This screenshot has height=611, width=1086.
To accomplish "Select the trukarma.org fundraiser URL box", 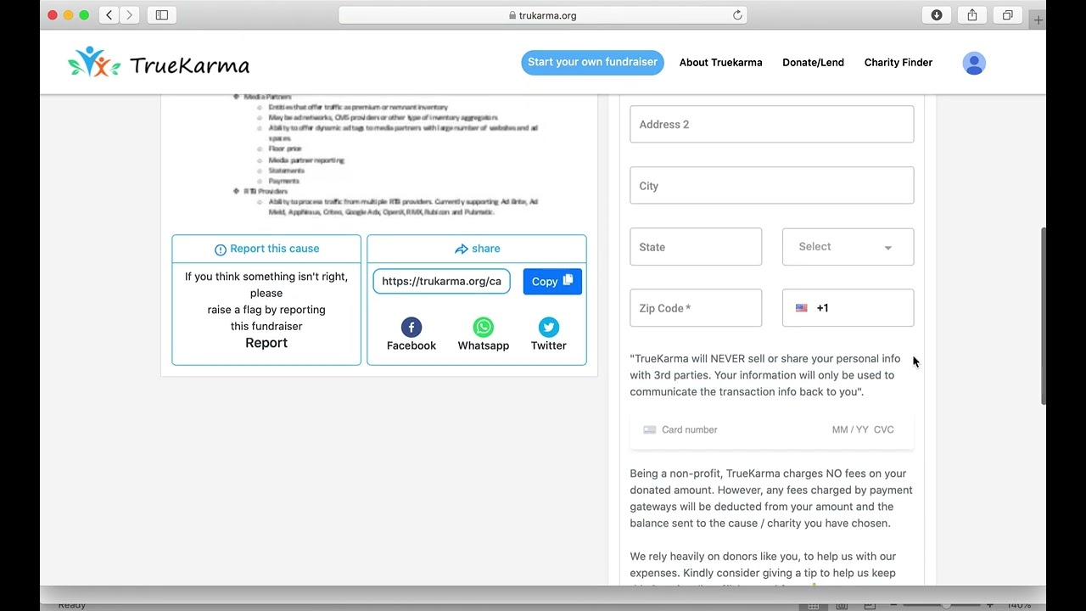I will [442, 282].
